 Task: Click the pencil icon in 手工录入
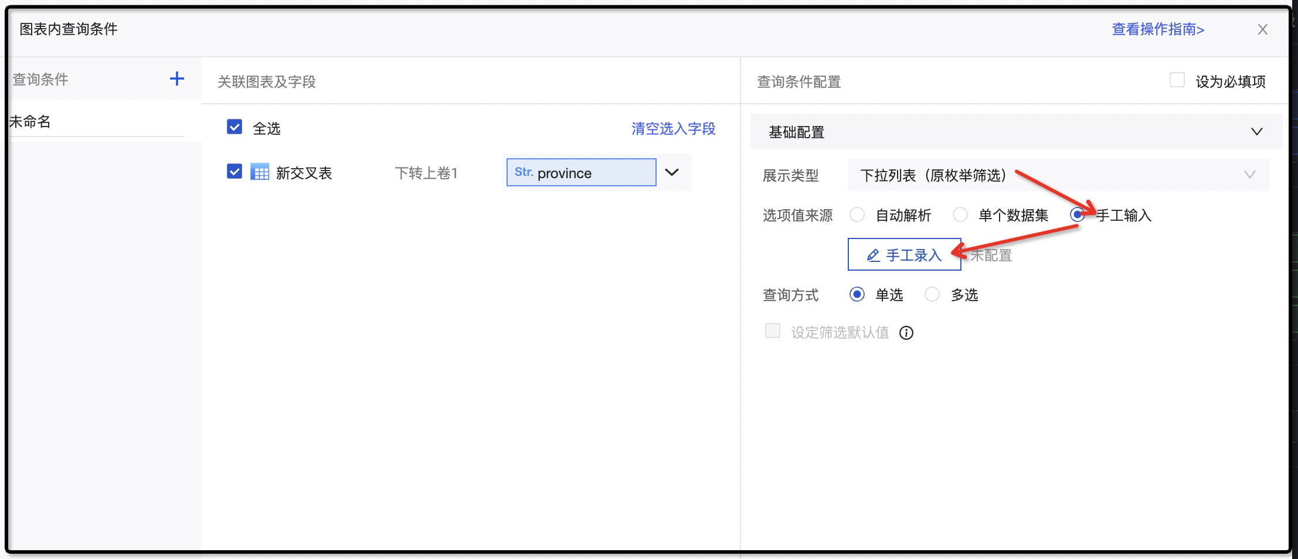(873, 255)
